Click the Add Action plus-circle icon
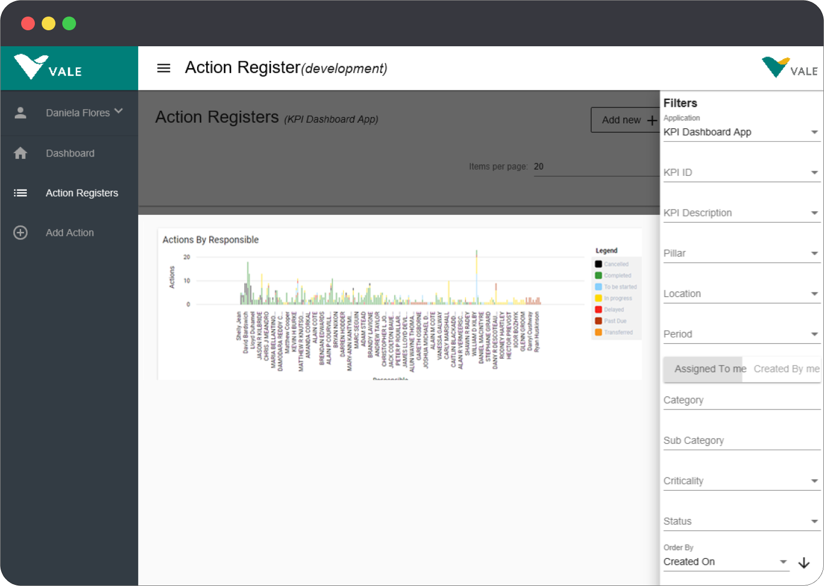 (21, 232)
